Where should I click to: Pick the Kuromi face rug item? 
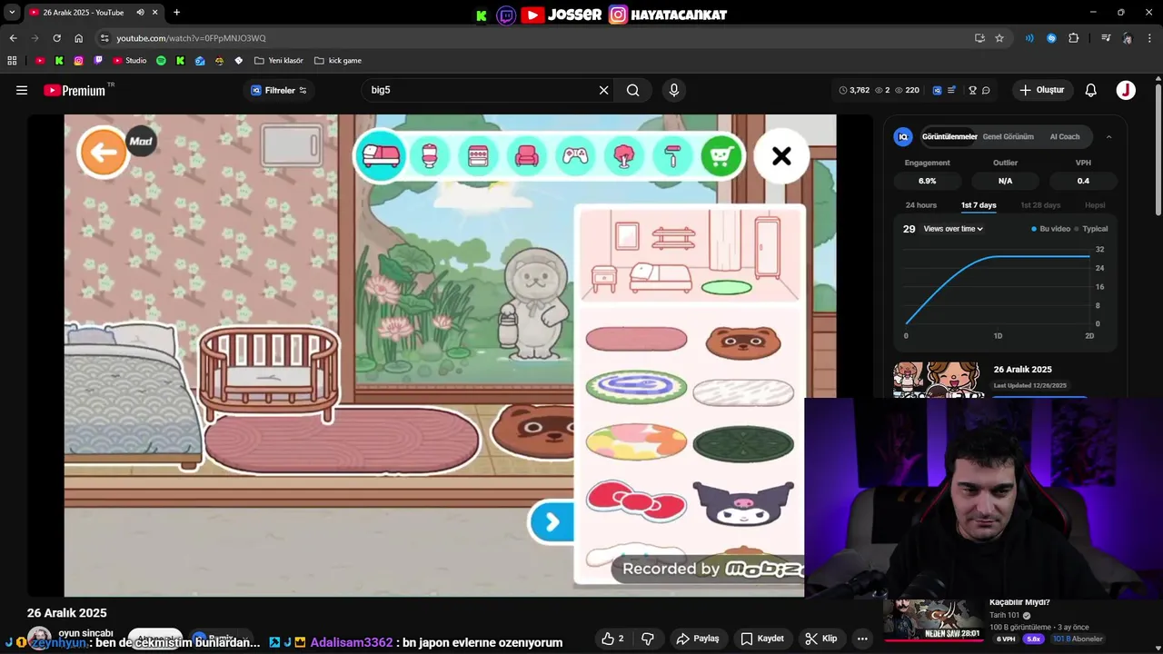(743, 503)
